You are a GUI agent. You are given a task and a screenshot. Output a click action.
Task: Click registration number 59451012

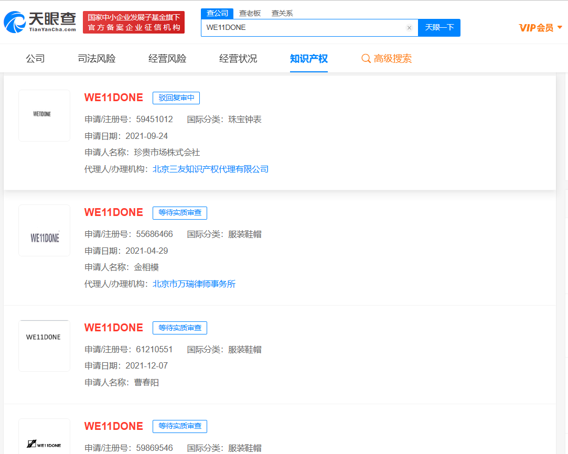154,120
